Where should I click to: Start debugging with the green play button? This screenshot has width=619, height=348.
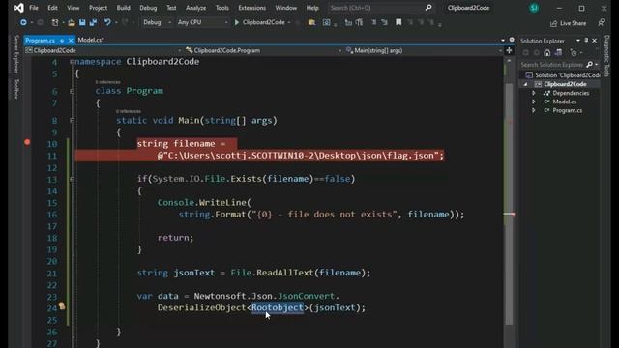[237, 22]
